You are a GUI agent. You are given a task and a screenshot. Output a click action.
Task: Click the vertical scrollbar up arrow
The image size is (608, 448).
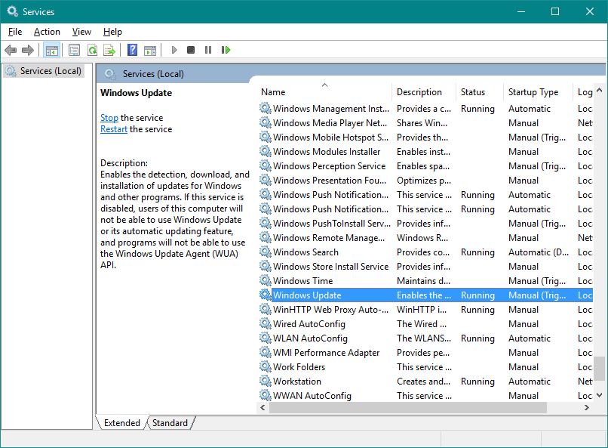(600, 90)
